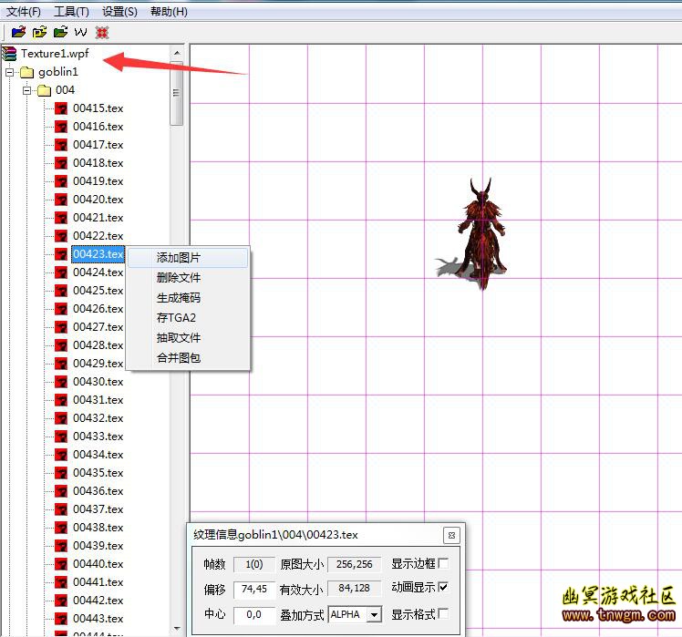Click the Texture1.wpf archive icon
Screen dimensions: 682x637
9,54
